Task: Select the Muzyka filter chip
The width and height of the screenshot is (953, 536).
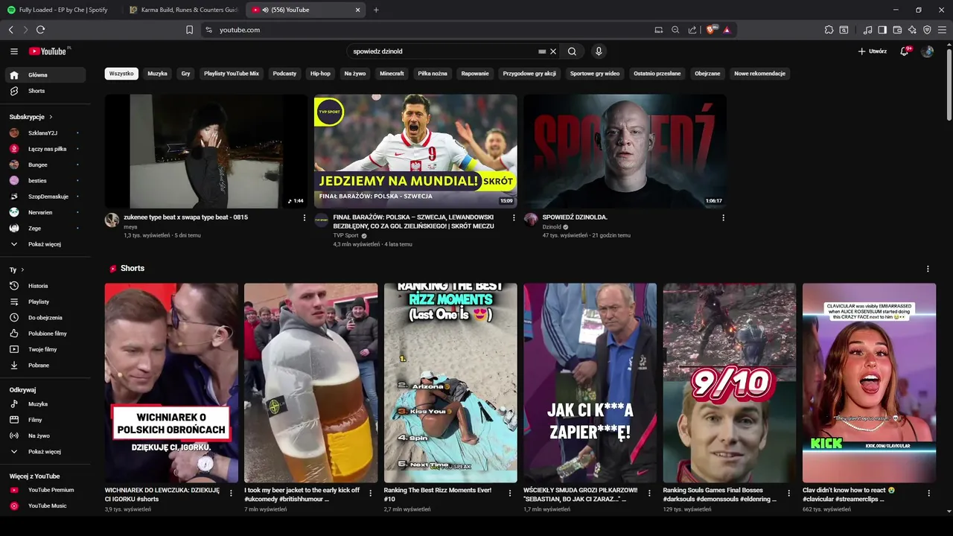Action: click(x=157, y=74)
